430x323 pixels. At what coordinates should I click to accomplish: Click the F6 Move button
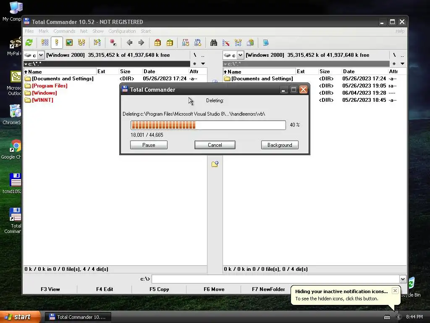214,289
